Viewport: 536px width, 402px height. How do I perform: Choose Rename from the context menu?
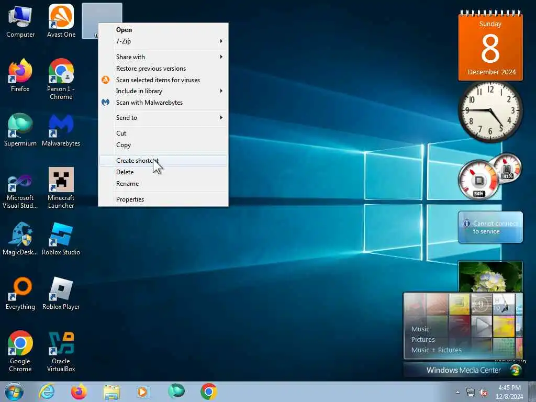coord(163,184)
